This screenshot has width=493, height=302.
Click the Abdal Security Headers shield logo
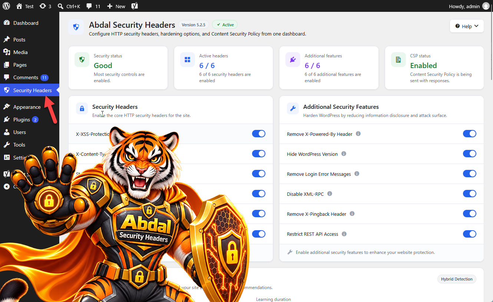[x=76, y=27]
